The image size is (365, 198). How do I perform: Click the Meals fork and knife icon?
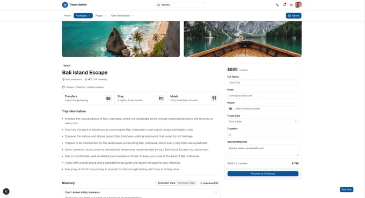214,98
